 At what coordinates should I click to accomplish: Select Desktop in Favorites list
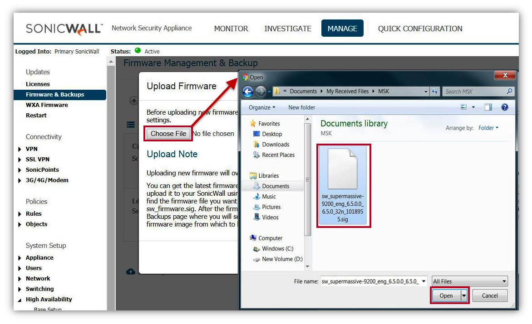[x=271, y=134]
